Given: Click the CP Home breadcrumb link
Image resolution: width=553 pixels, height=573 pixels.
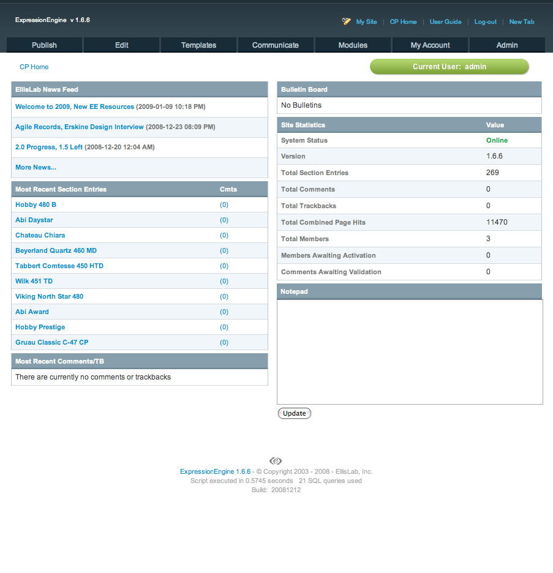Looking at the screenshot, I should click(34, 67).
